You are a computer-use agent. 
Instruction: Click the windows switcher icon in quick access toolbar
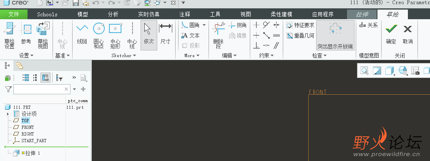[x=157, y=3]
